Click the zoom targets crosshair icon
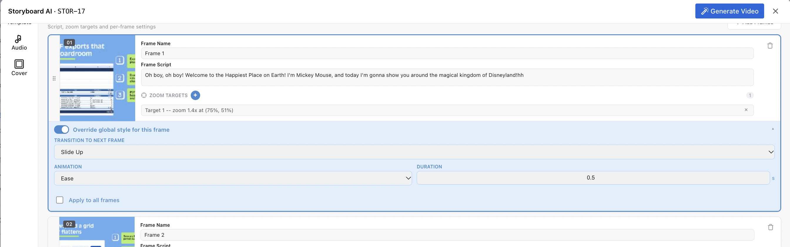The width and height of the screenshot is (790, 247). pyautogui.click(x=144, y=95)
